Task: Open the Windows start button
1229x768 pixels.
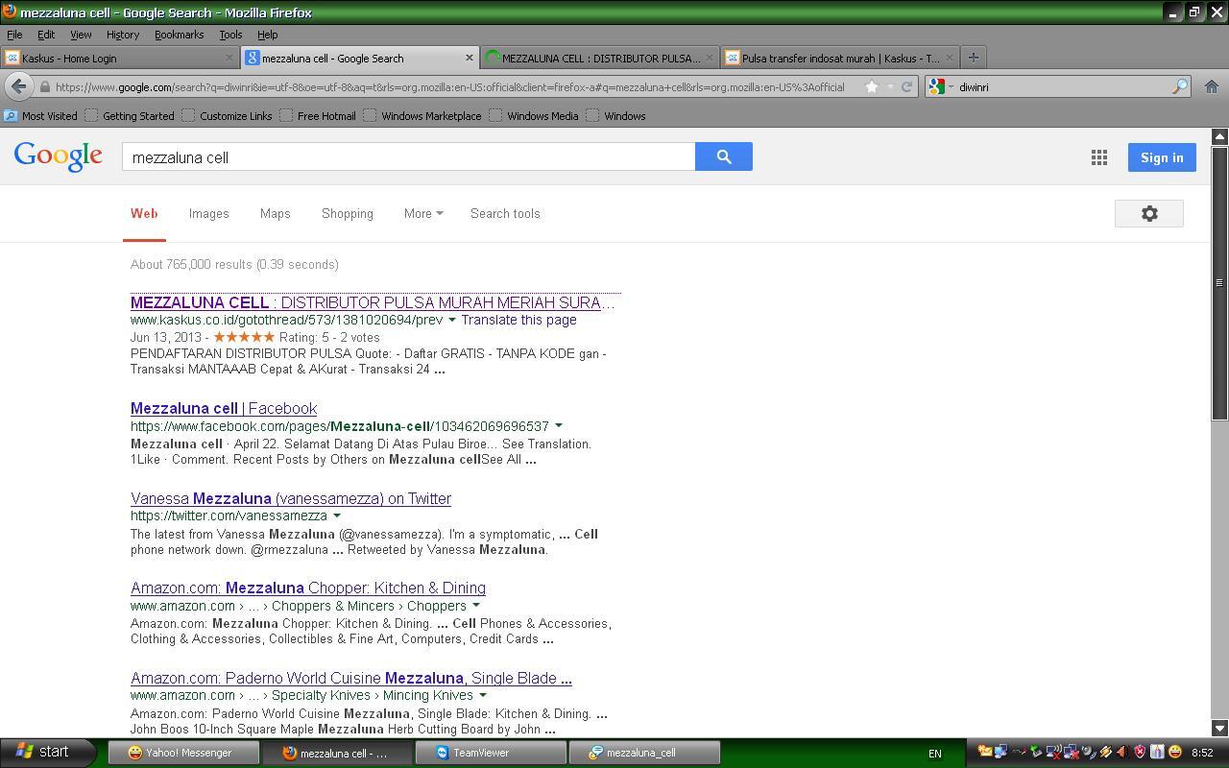Action: click(x=47, y=752)
